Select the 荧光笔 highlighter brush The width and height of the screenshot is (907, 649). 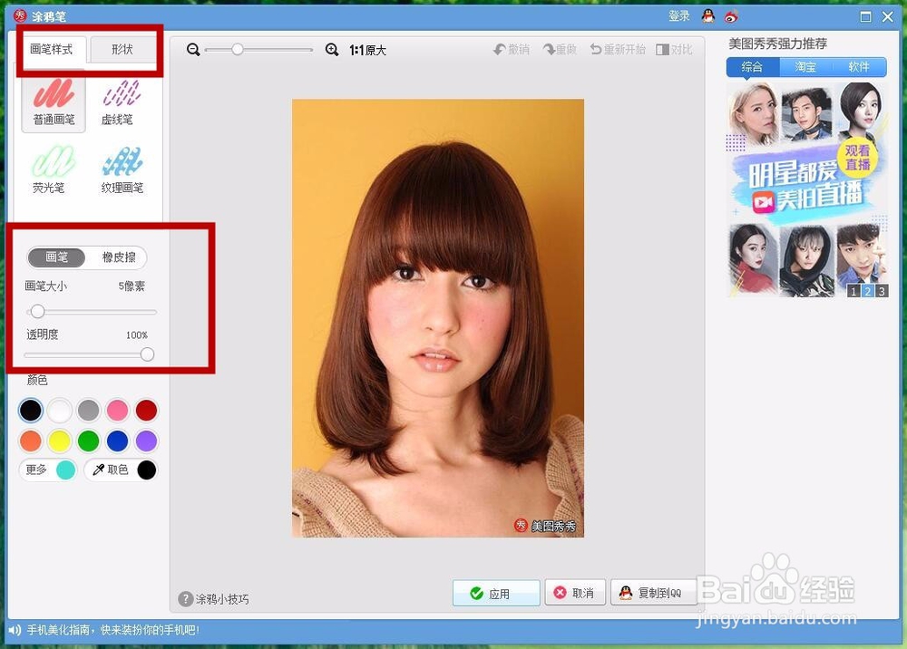[x=51, y=169]
